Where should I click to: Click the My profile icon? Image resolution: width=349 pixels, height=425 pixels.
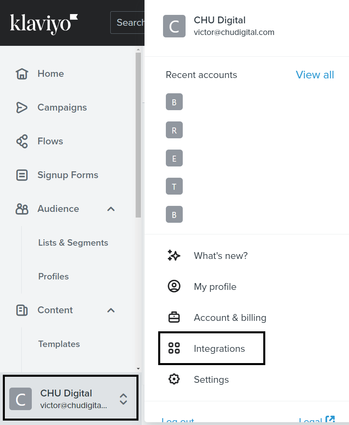174,287
